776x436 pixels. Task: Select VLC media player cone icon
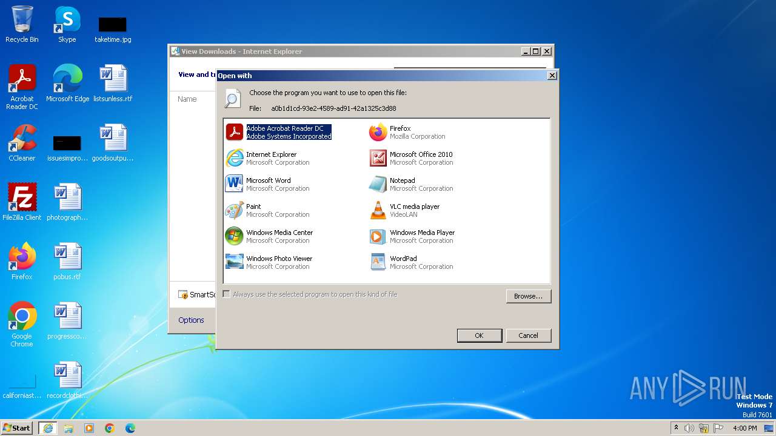click(x=378, y=210)
